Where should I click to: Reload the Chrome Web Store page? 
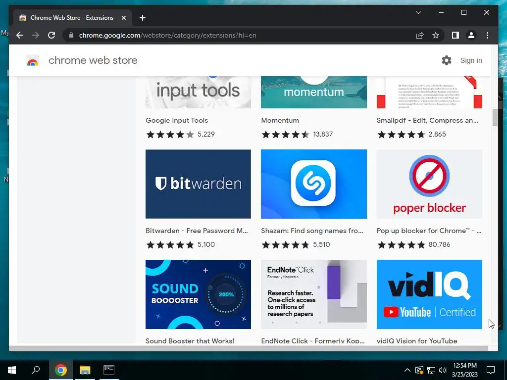[x=51, y=35]
